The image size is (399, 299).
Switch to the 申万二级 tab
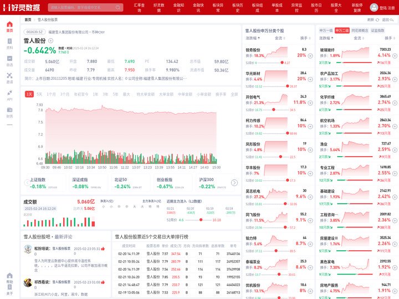pyautogui.click(x=342, y=30)
